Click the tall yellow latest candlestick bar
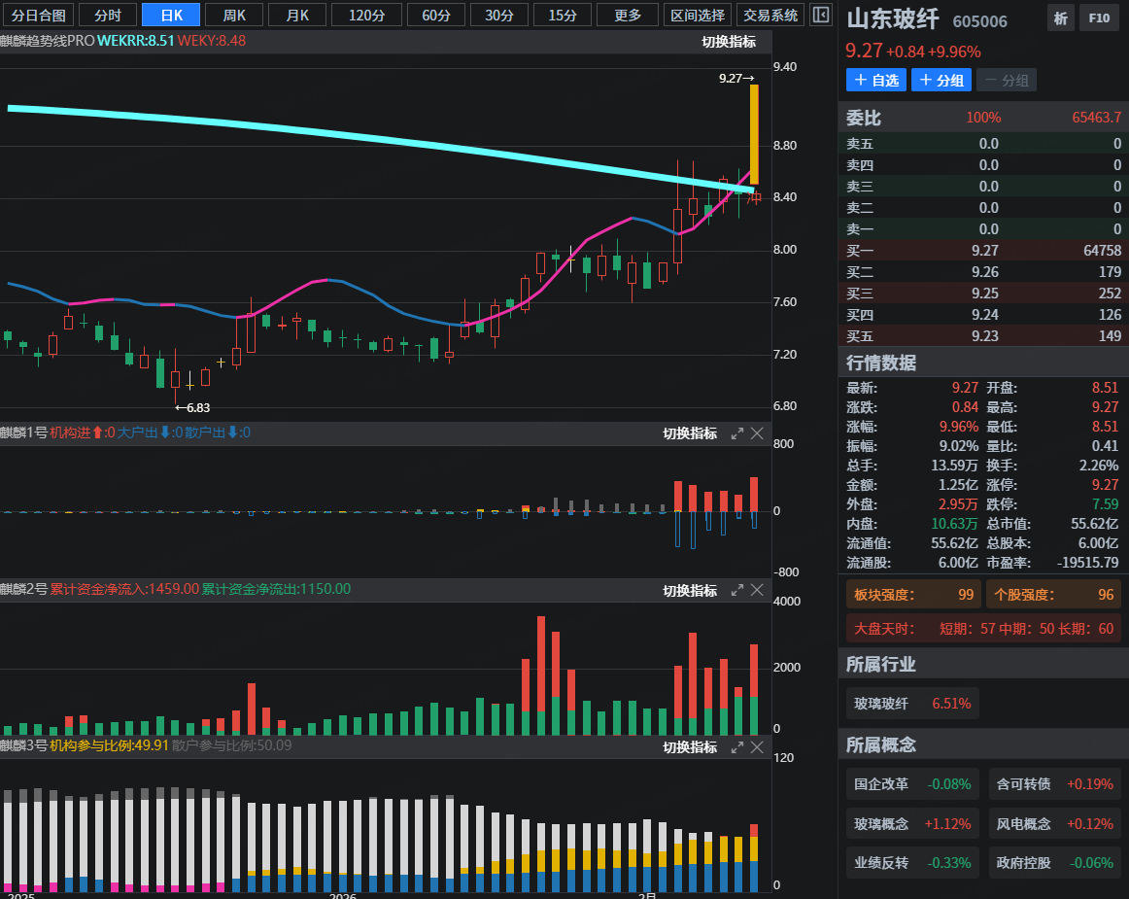The width and height of the screenshot is (1129, 899). tap(754, 134)
